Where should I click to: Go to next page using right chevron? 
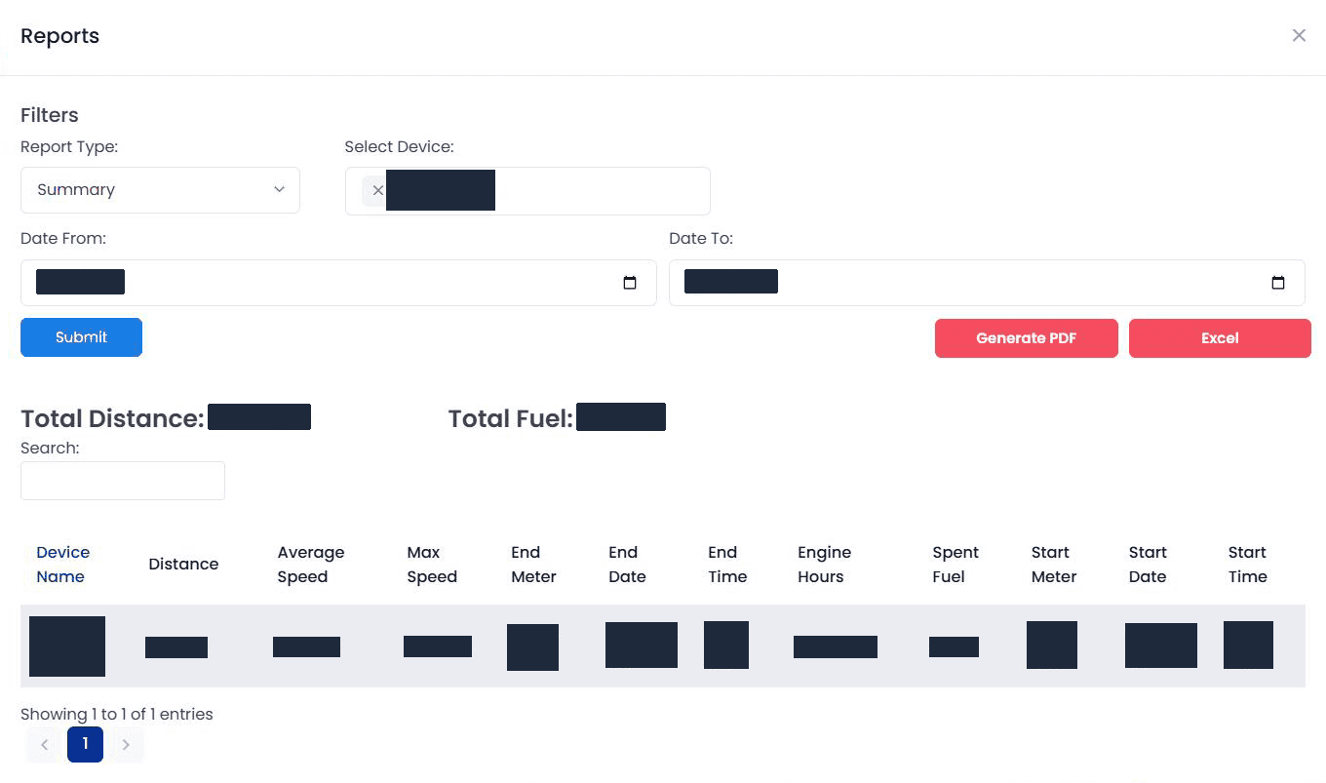(126, 745)
